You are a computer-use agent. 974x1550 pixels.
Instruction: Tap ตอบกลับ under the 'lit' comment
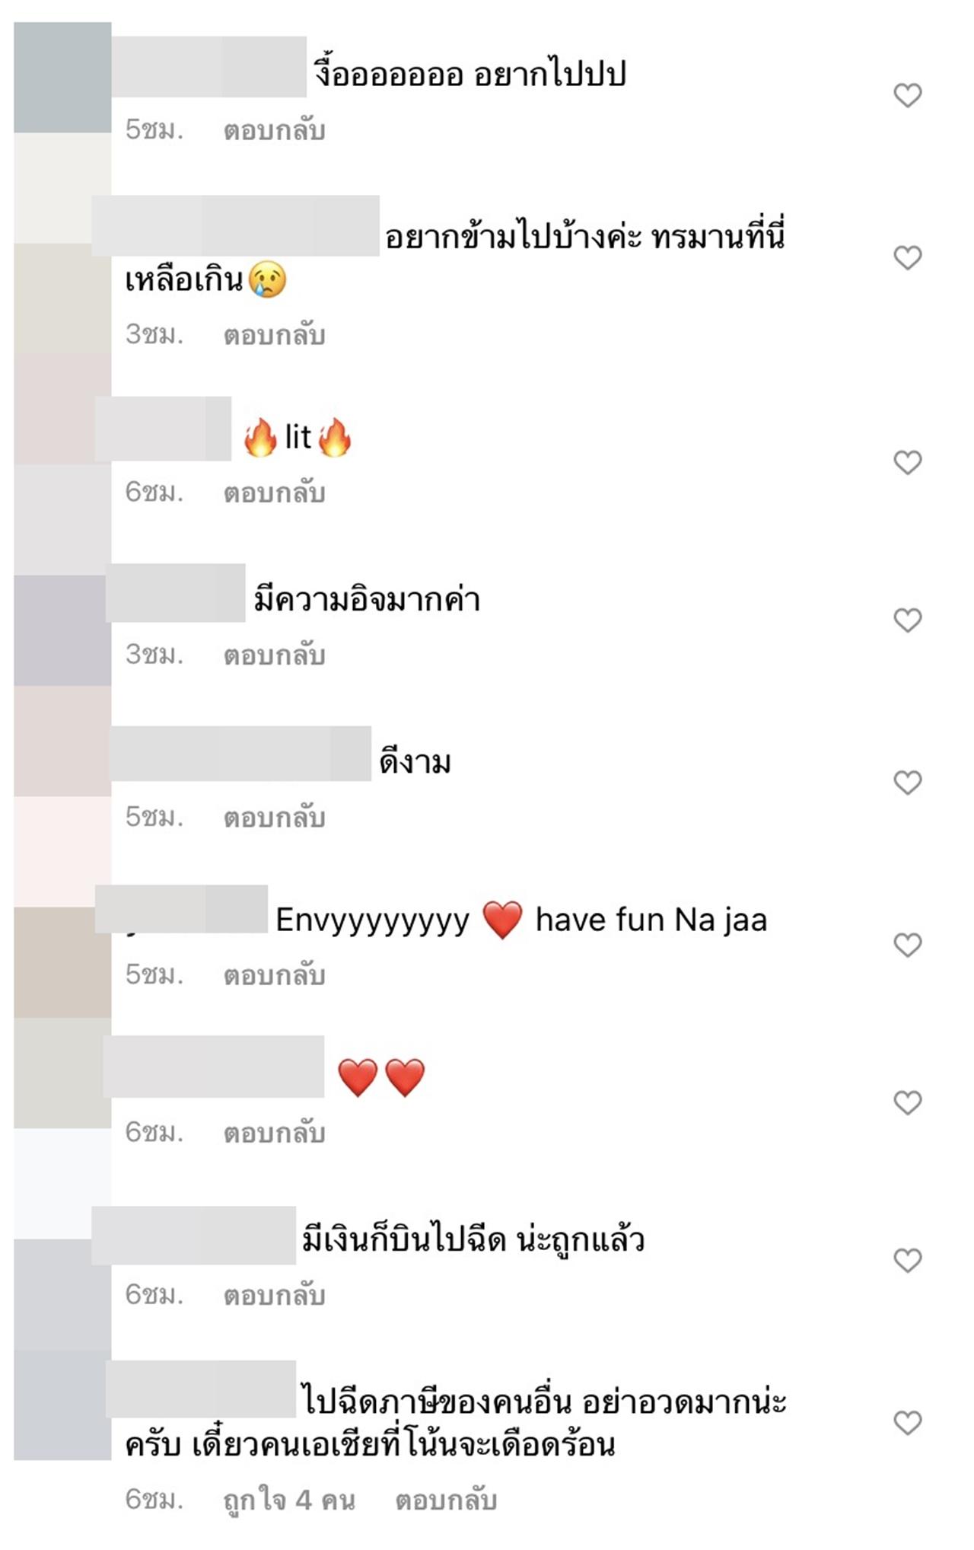point(274,493)
